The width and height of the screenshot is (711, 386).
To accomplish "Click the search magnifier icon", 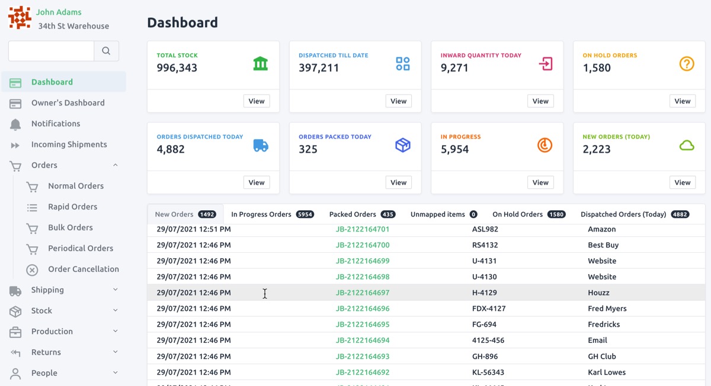I will [106, 51].
